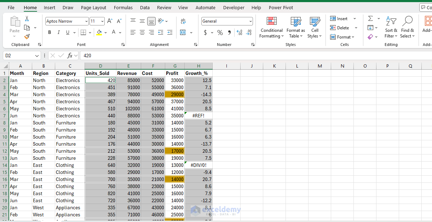Click the Paste clipboard icon
Image resolution: width=432 pixels, height=222 pixels.
tap(15, 22)
